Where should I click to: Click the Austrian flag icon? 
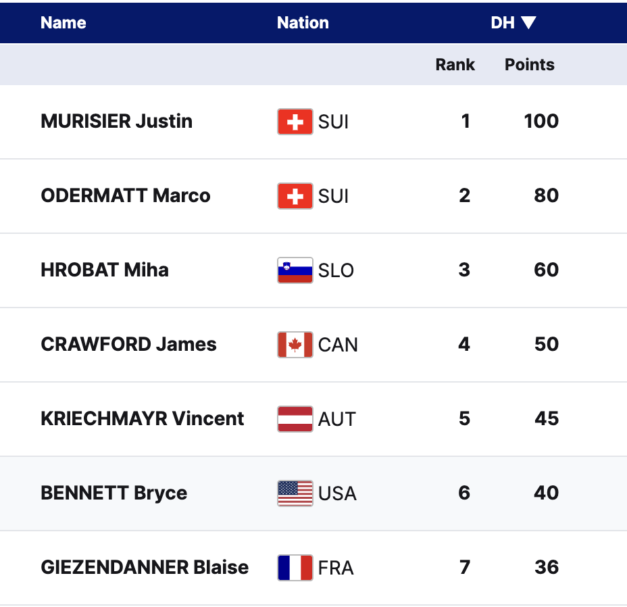295,419
